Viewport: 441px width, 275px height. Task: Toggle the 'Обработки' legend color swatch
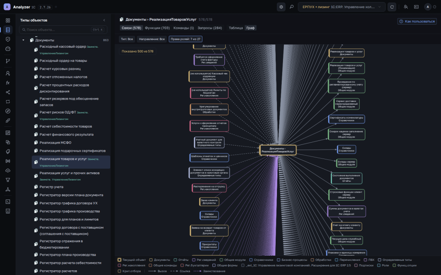(x=312, y=260)
